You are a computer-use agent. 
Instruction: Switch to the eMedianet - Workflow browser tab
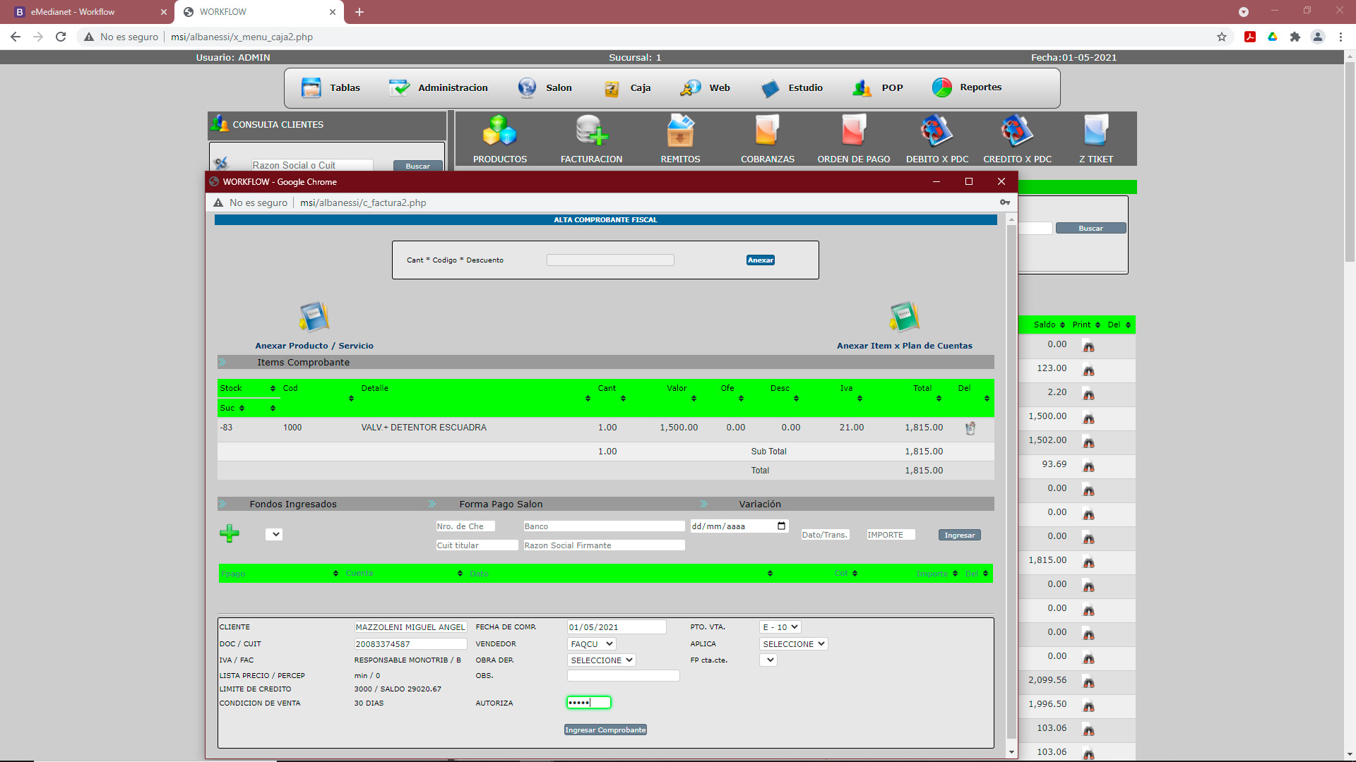pos(73,12)
